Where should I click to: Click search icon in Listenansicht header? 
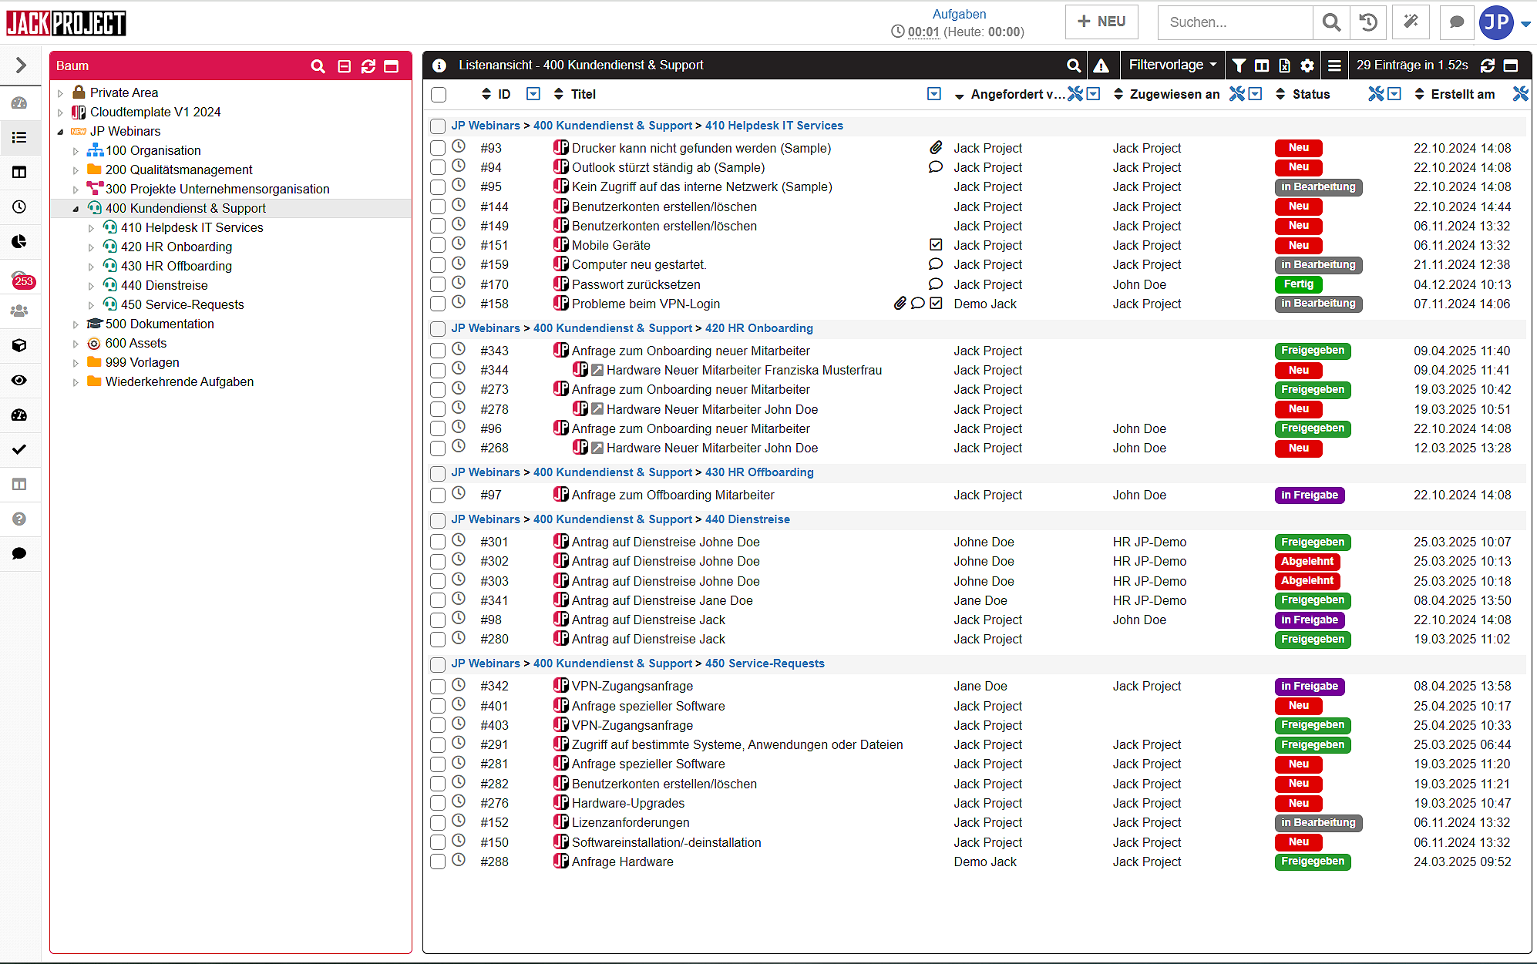1073,65
